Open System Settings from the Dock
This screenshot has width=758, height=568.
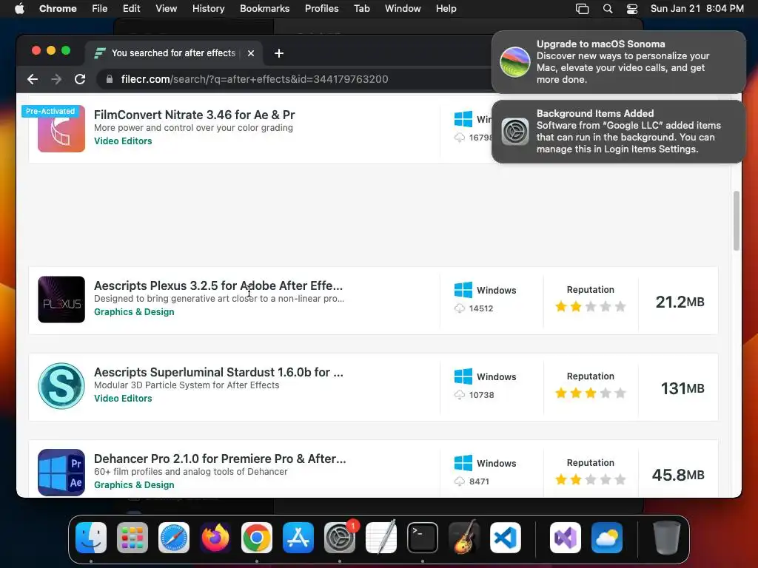pyautogui.click(x=340, y=538)
